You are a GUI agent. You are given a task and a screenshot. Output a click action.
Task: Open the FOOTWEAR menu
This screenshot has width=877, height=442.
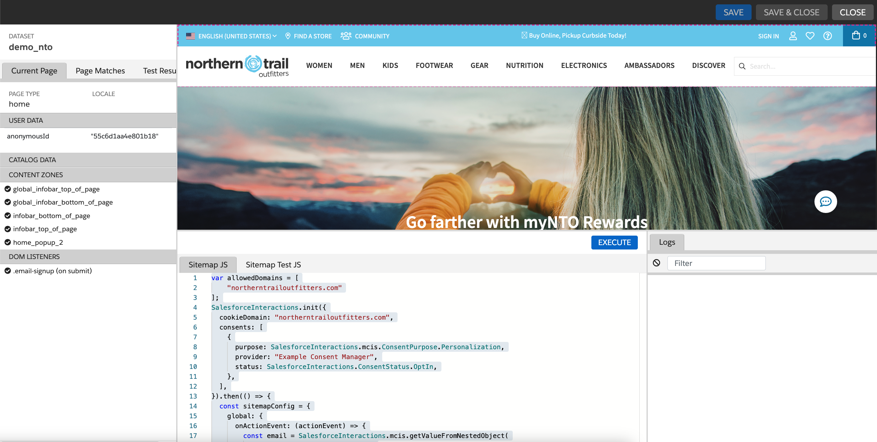tap(434, 65)
